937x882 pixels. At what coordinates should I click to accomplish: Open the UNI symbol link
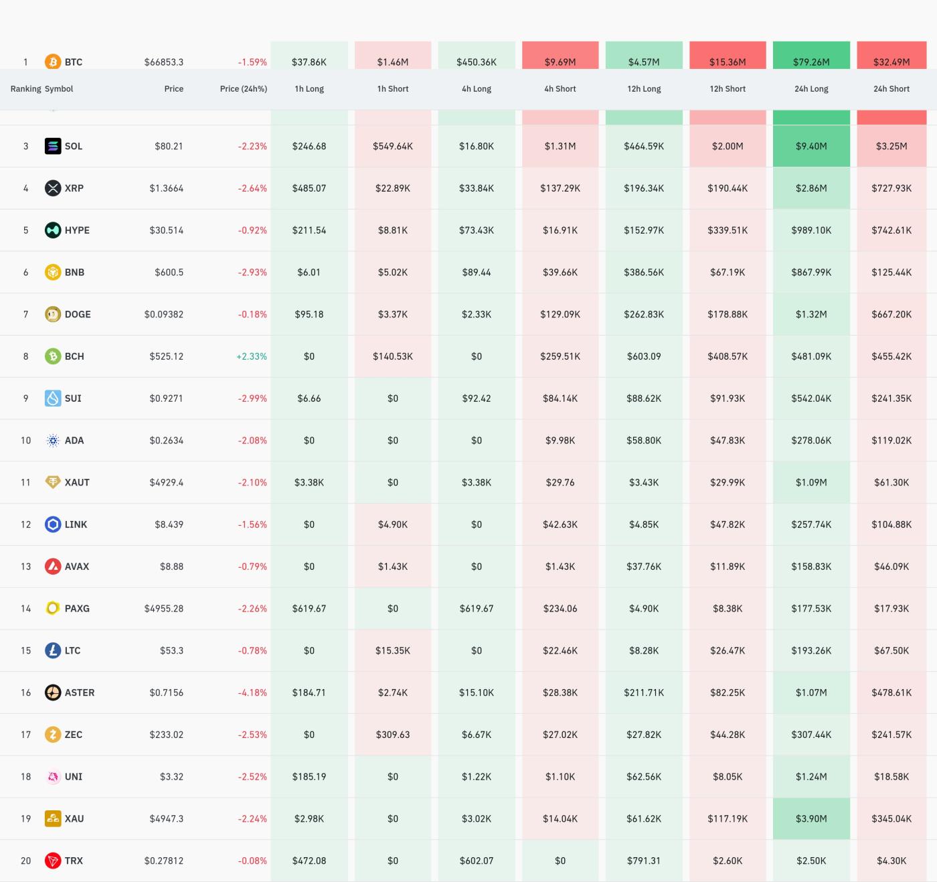click(x=74, y=777)
